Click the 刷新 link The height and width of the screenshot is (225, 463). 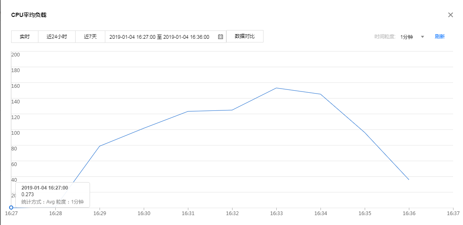pos(439,37)
